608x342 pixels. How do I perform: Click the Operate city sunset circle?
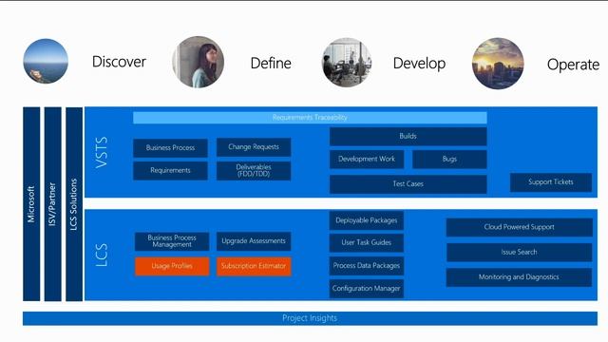point(498,64)
